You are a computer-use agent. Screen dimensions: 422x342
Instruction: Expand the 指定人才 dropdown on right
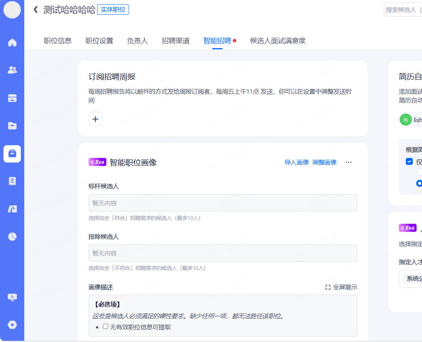411,278
